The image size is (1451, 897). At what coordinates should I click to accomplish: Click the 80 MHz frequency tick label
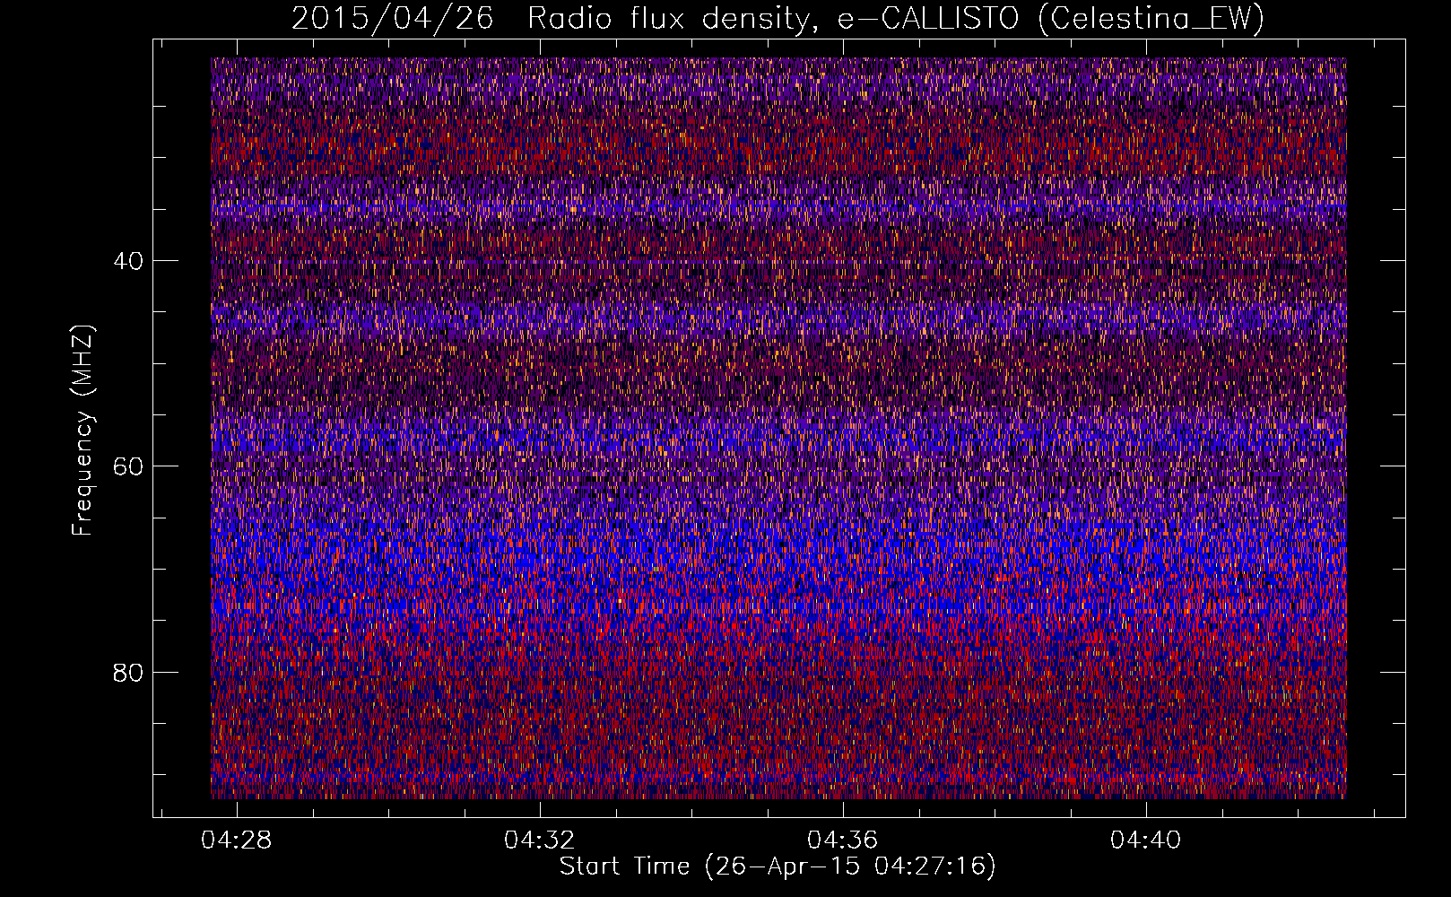coord(128,673)
